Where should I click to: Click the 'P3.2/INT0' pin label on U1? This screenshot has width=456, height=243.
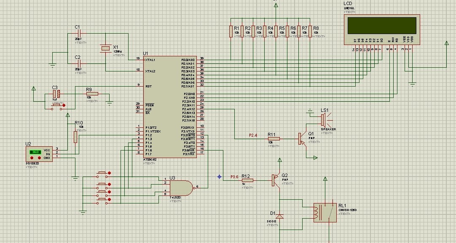point(188,135)
